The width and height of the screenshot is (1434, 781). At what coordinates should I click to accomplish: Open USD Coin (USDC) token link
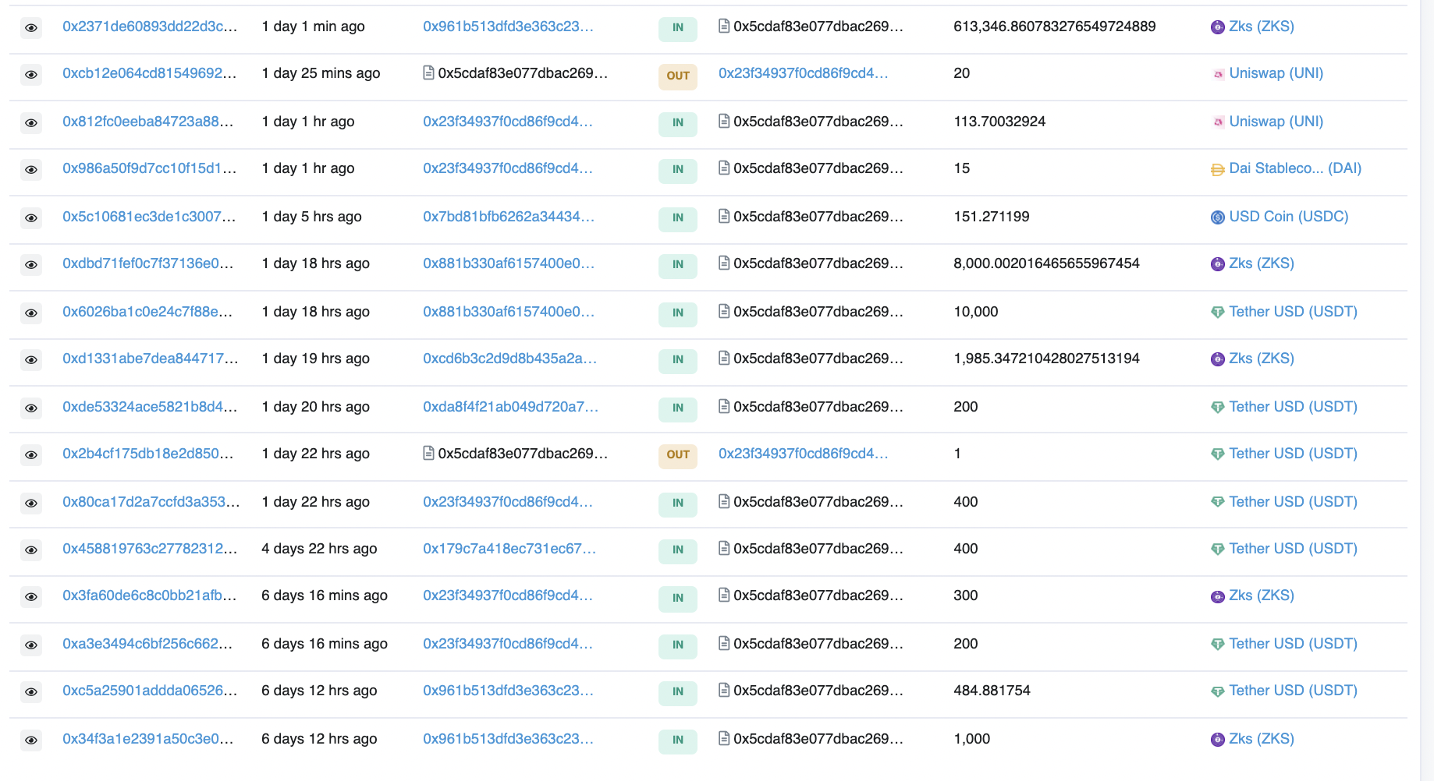(1289, 217)
